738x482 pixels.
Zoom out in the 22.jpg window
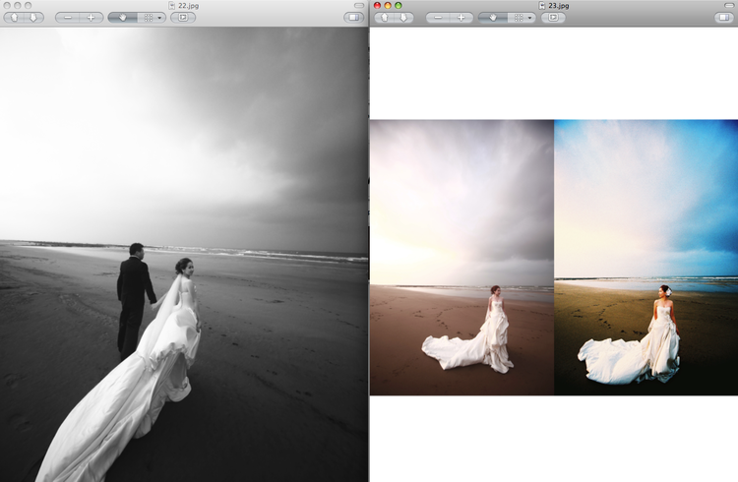tap(67, 18)
